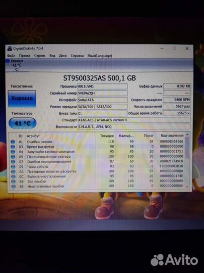Click the blue Хорошо health status button
The image size is (204, 273).
click(22, 99)
